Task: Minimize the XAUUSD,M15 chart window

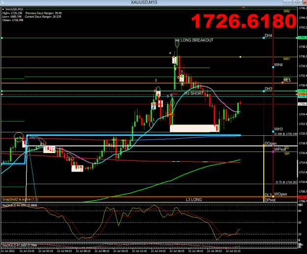Action: [287, 2]
